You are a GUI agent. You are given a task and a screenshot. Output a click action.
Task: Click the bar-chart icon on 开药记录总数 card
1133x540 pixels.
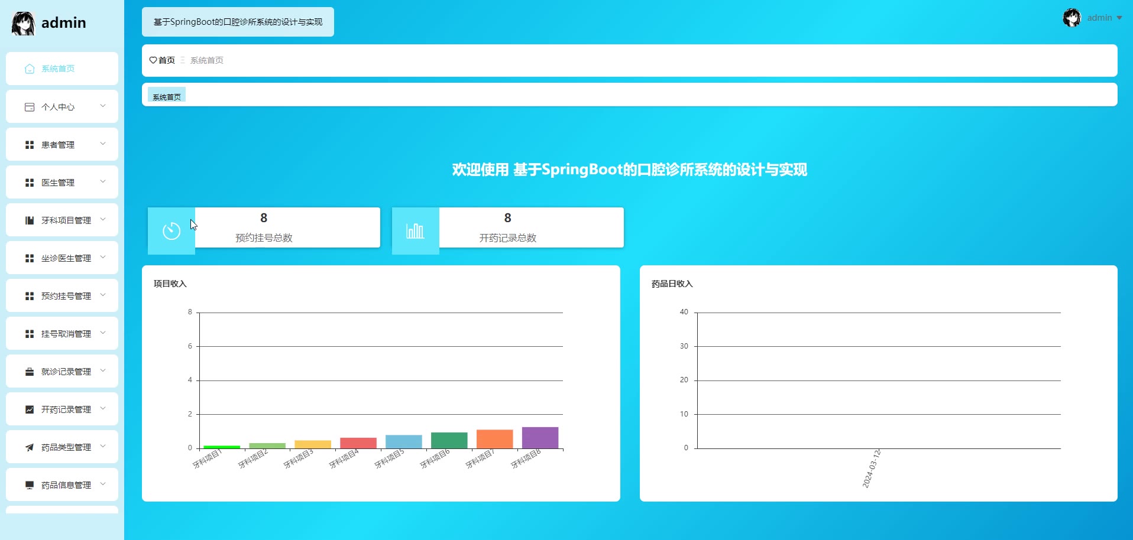click(415, 231)
